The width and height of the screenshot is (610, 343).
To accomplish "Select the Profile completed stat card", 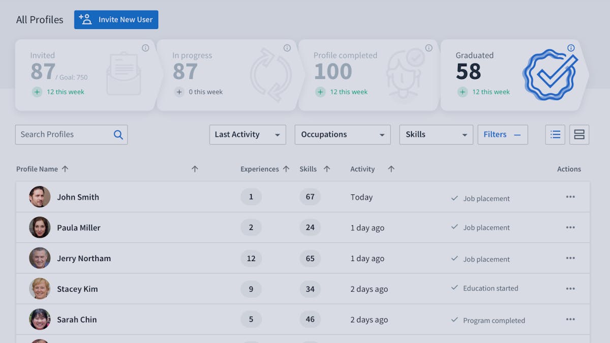I will pos(369,75).
